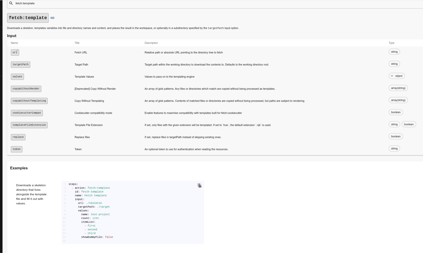Click the boolean type chip in templateFileExtension row
This screenshot has width=423, height=253.
click(408, 124)
